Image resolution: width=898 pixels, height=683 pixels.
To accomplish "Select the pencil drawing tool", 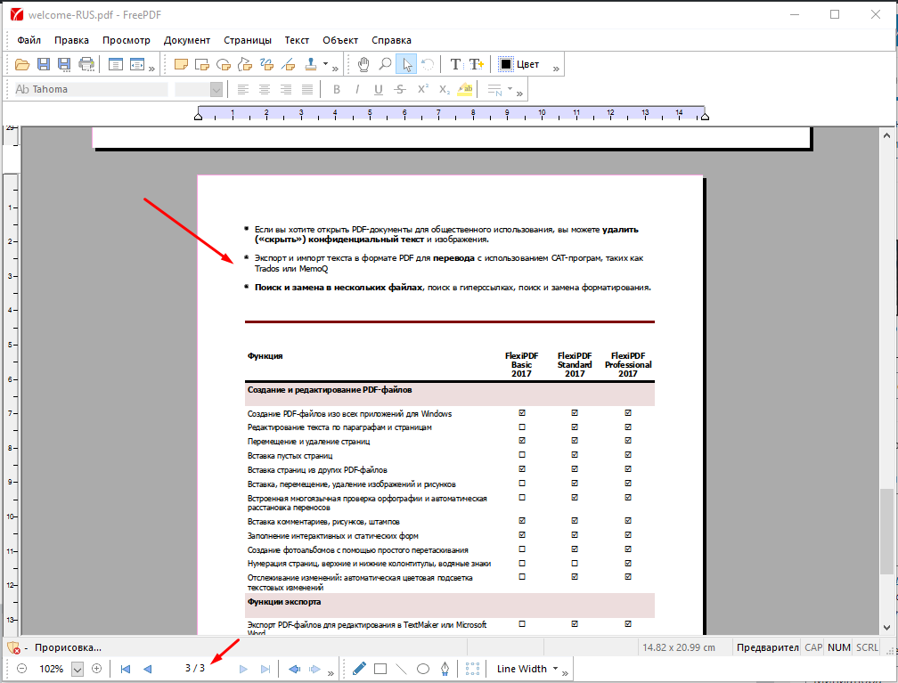I will click(x=359, y=669).
